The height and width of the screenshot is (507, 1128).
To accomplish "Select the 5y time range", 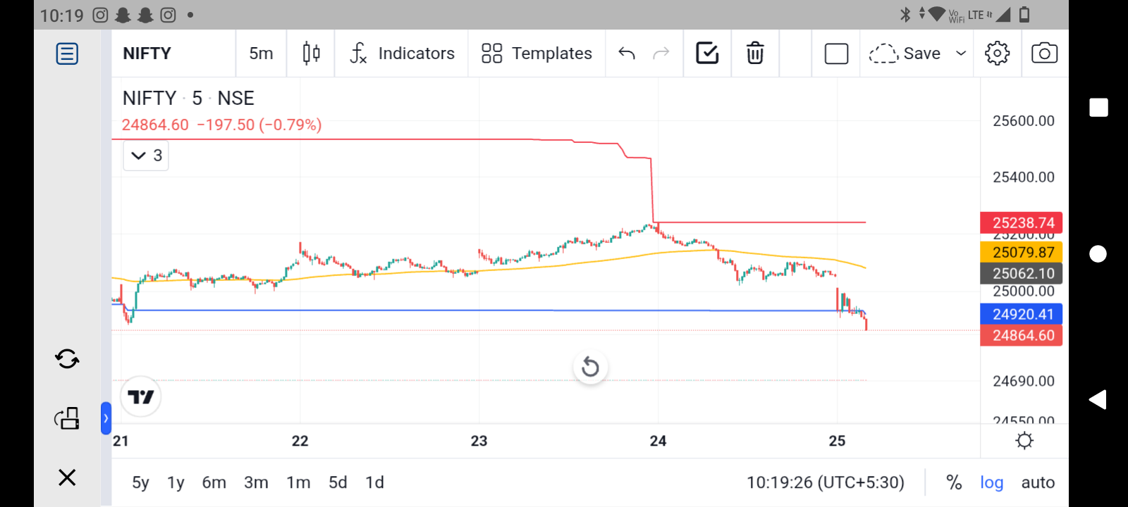I will (x=140, y=482).
